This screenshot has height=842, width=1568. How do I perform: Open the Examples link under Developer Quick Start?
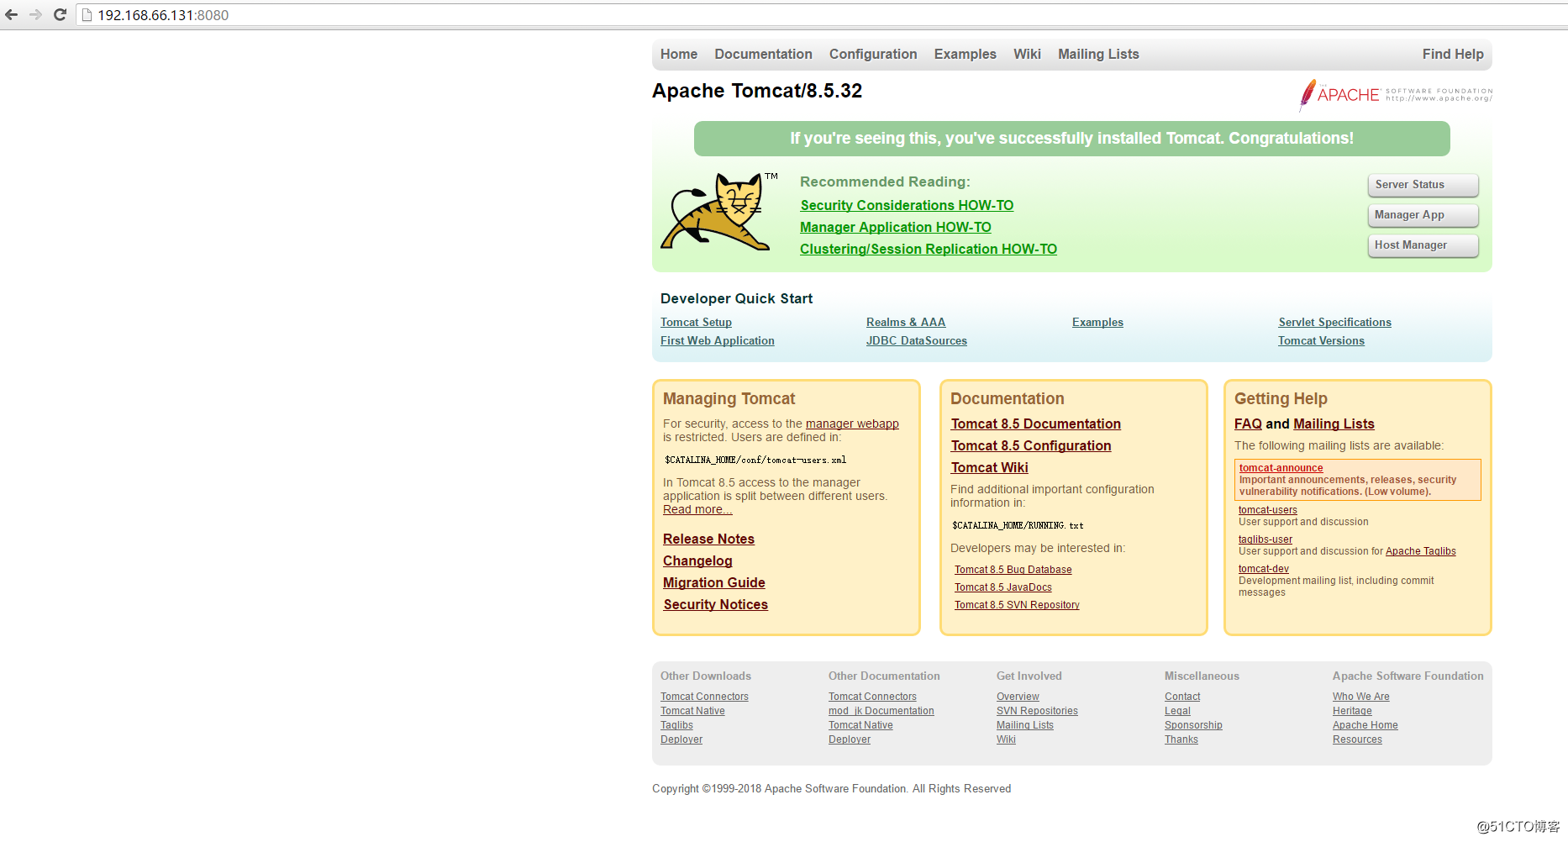(x=1097, y=323)
